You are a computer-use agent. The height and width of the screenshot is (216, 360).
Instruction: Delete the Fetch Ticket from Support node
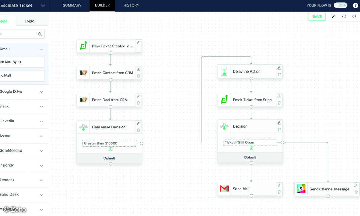click(x=279, y=103)
